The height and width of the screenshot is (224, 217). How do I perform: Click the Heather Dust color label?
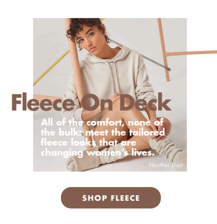(166, 165)
